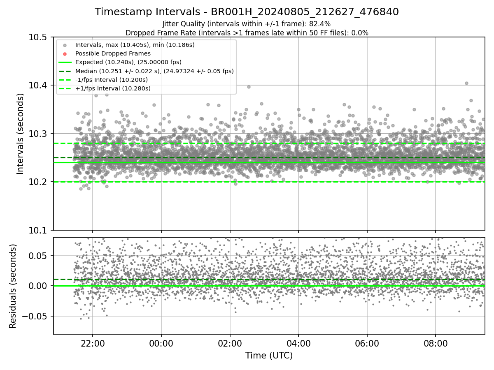Click the 06:00 time tick label
Screen dimensions: 494x370
coord(367,343)
